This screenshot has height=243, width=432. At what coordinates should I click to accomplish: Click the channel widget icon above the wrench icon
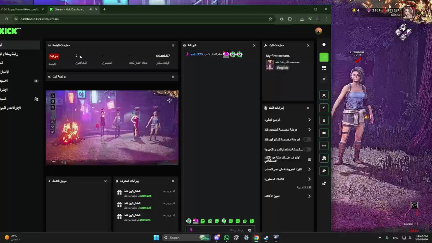point(324,158)
